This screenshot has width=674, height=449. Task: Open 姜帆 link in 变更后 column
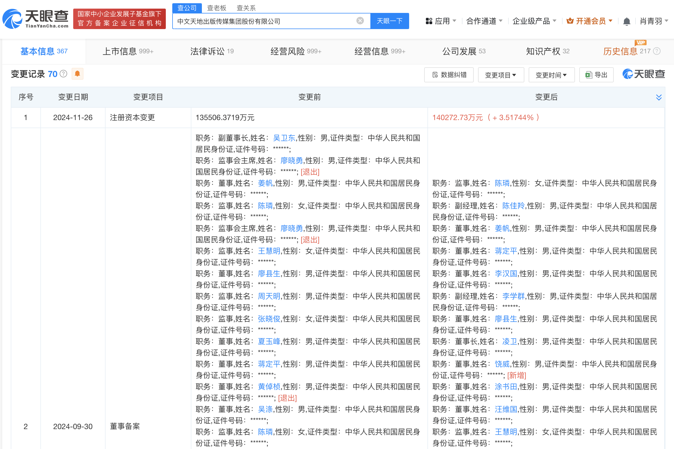[502, 229]
